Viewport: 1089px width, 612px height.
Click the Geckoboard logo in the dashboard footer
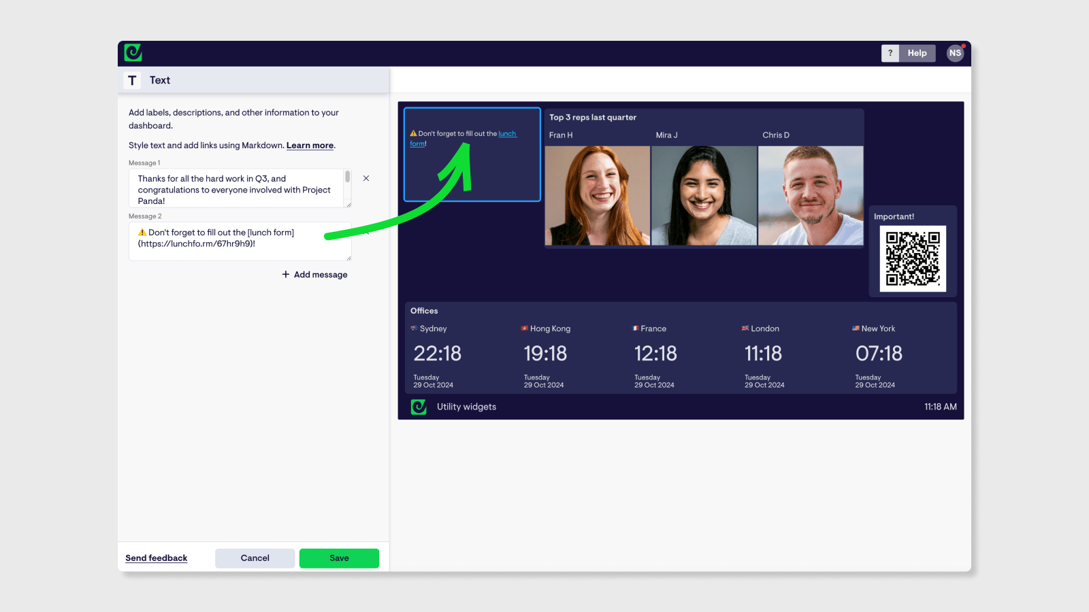419,407
